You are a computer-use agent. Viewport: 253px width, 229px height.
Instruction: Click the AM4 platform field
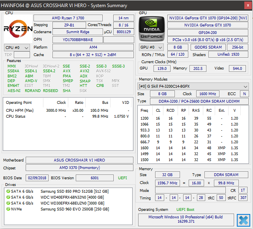[x=93, y=47]
